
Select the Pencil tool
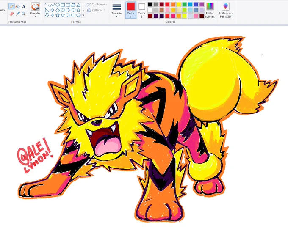(11, 7)
